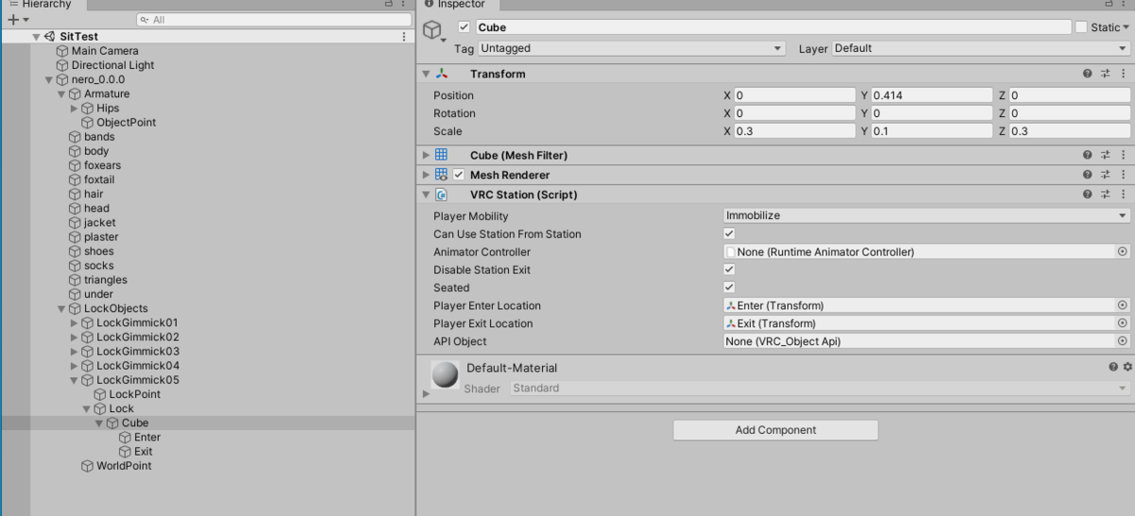The width and height of the screenshot is (1135, 516).
Task: Click the Hierarchy search box
Action: (x=271, y=19)
